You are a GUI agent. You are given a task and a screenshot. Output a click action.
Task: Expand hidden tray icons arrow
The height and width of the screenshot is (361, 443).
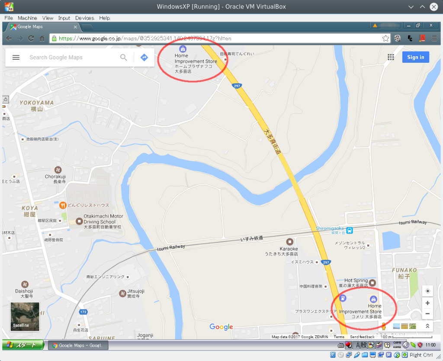[406, 345]
